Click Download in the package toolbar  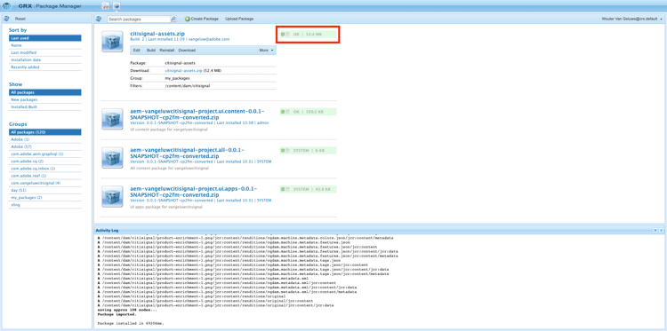187,50
